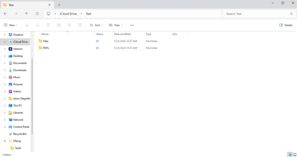Refresh the current folder
This screenshot has height=157, width=297.
tap(37, 14)
